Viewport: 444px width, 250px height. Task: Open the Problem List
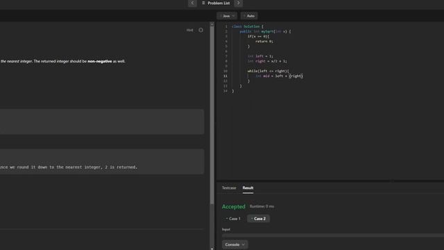[216, 3]
